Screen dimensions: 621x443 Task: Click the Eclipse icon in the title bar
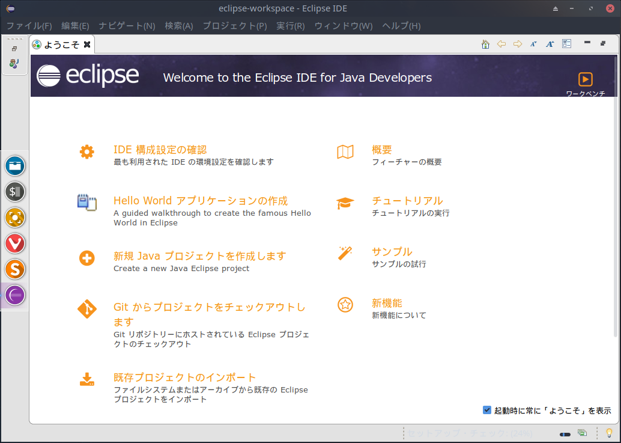[11, 8]
